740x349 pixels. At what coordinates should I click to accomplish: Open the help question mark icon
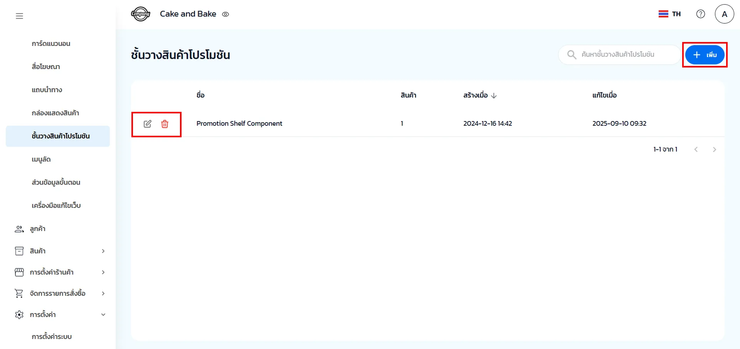[x=700, y=14]
